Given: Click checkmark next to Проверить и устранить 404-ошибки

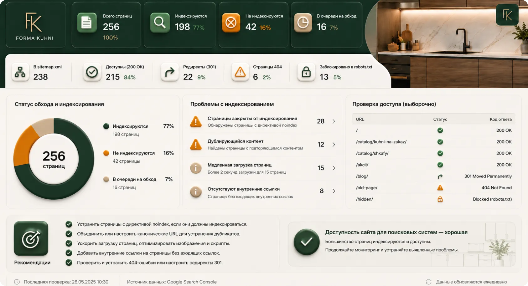Looking at the screenshot, I should point(69,263).
